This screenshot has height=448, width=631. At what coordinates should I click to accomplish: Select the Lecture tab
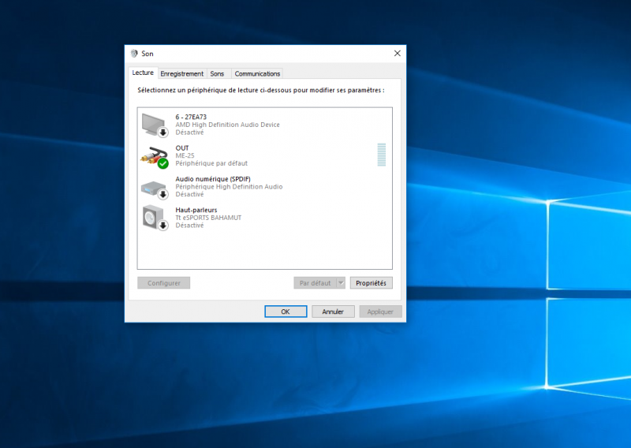point(143,73)
